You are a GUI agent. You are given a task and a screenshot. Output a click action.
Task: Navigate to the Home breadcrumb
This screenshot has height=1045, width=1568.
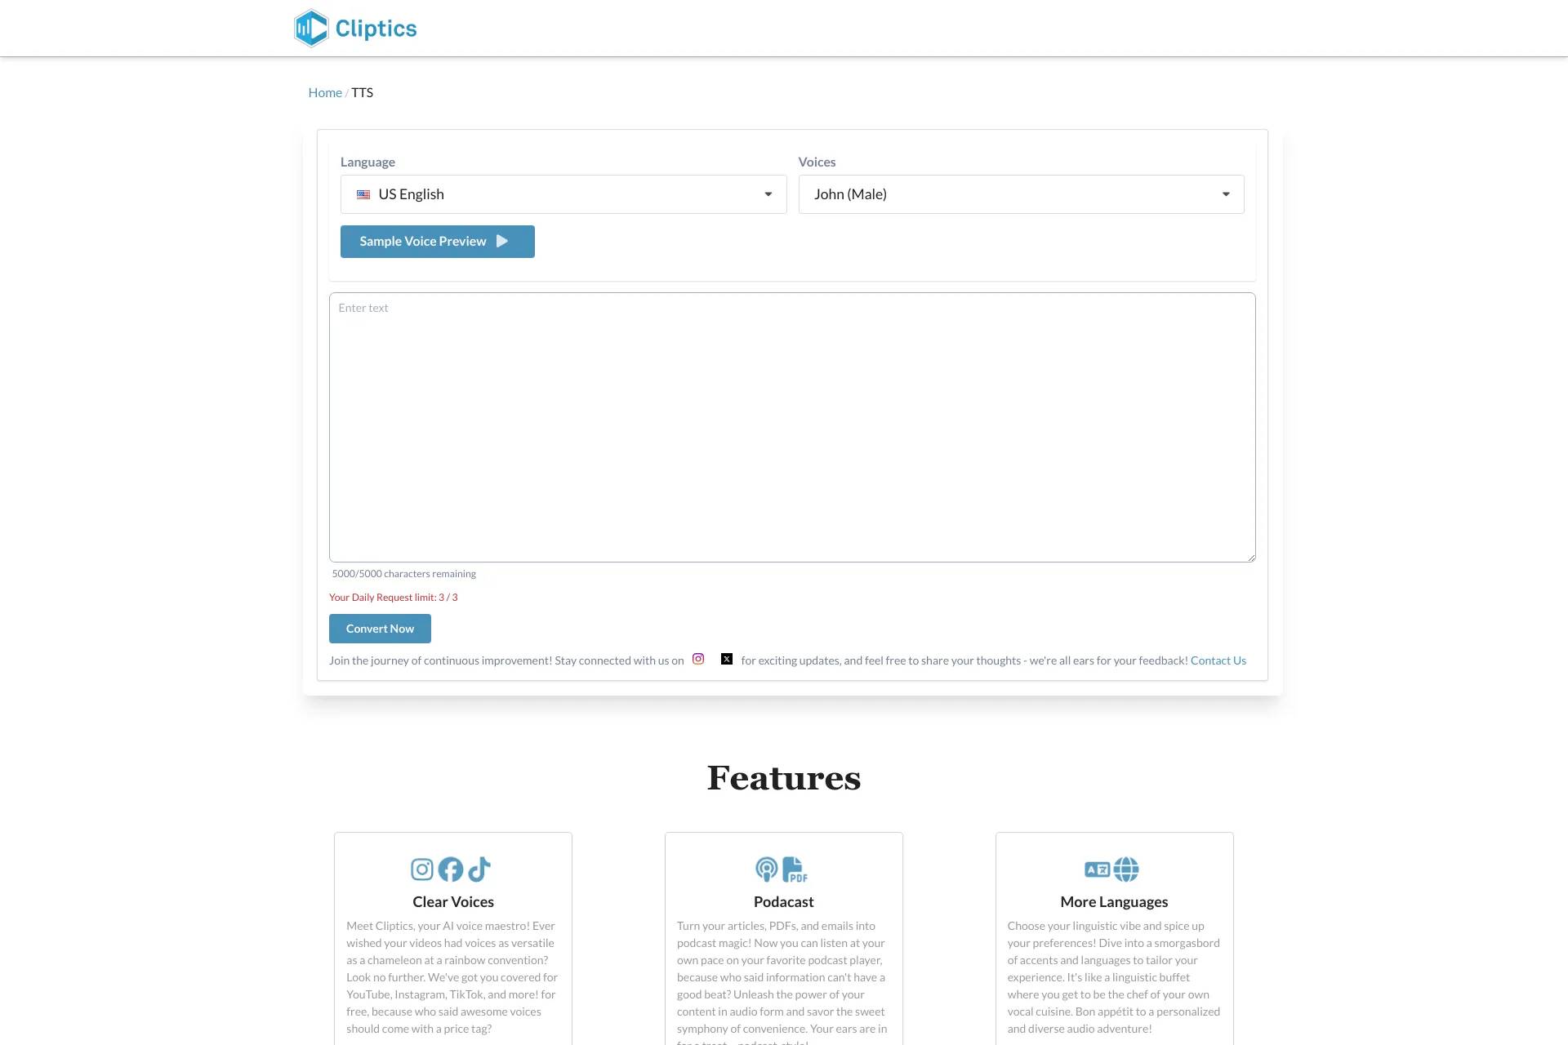point(324,92)
